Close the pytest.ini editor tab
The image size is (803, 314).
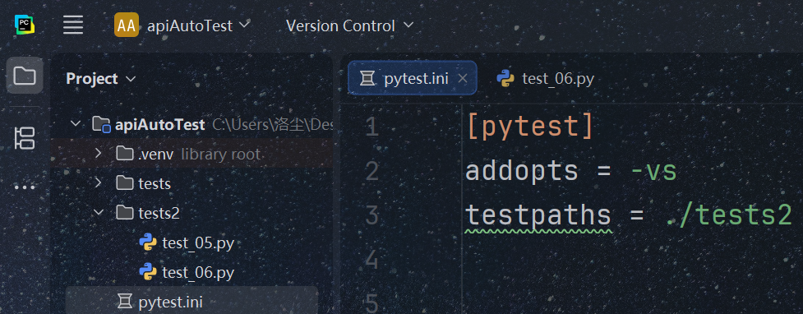coord(463,78)
